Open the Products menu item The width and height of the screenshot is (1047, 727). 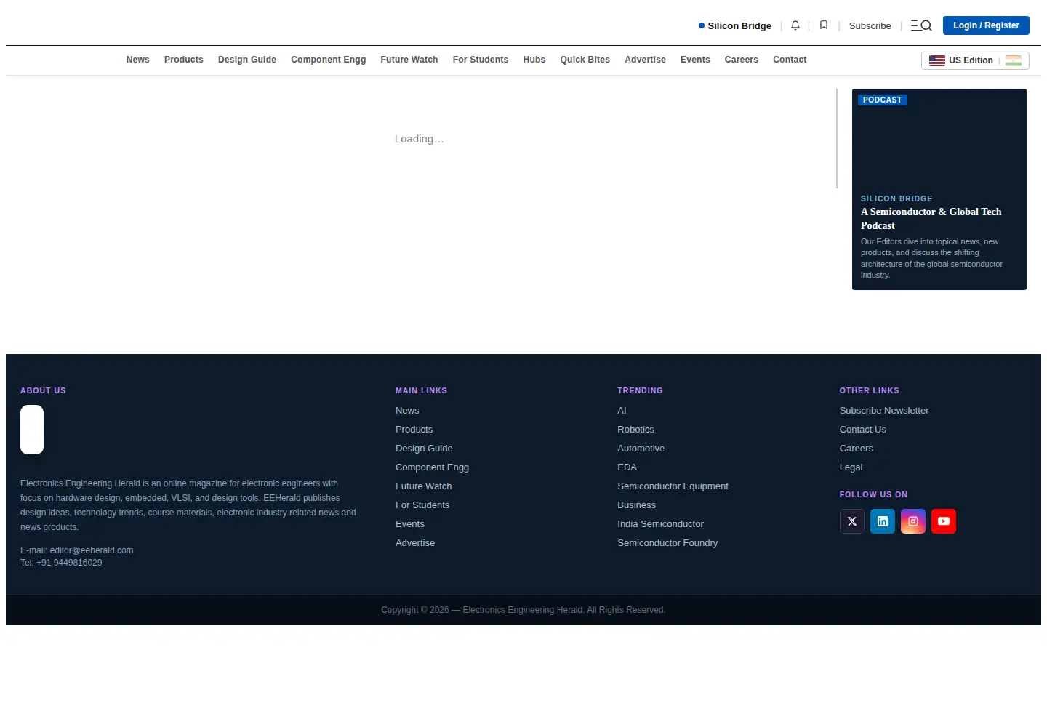point(184,60)
